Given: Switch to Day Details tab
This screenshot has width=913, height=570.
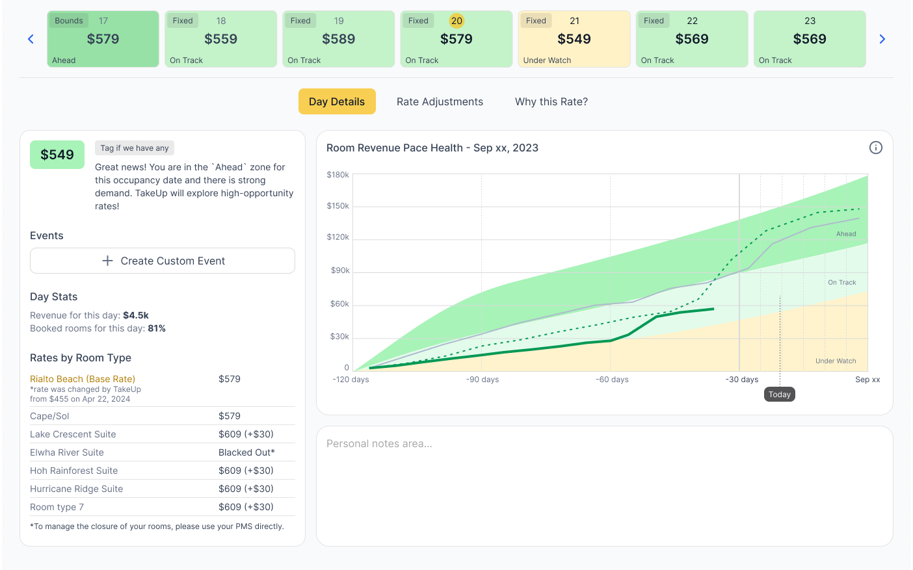Looking at the screenshot, I should [337, 101].
